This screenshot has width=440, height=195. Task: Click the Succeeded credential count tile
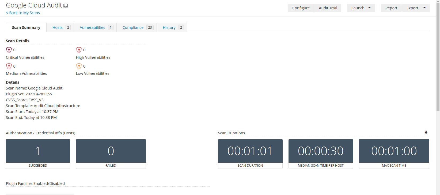click(38, 154)
